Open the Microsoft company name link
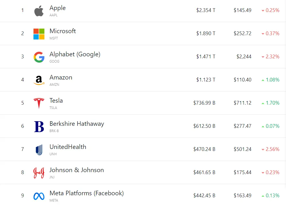This screenshot has width=286, height=205. pyautogui.click(x=63, y=31)
